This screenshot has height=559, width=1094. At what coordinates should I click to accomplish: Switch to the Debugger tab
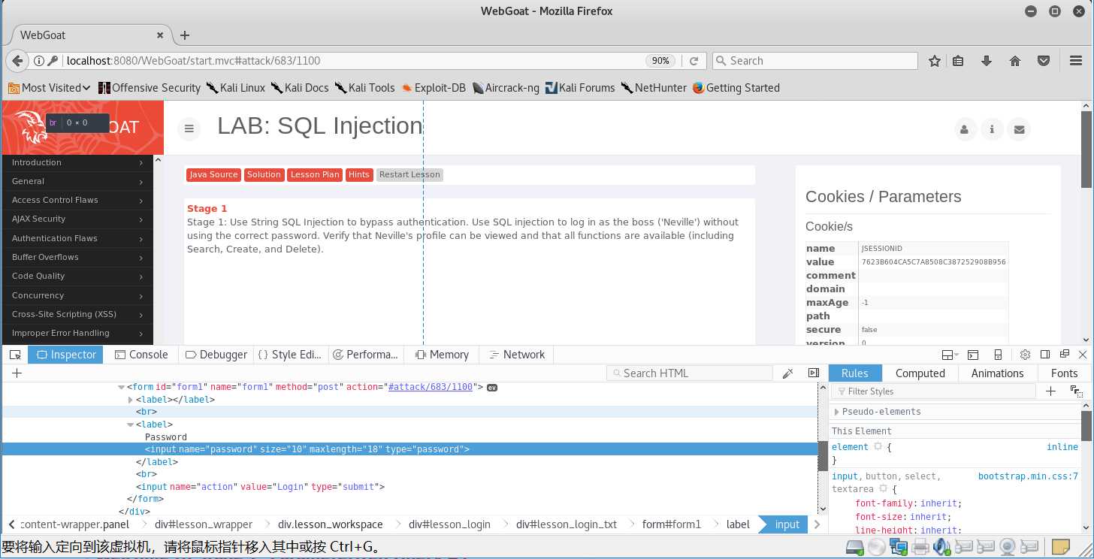point(216,355)
